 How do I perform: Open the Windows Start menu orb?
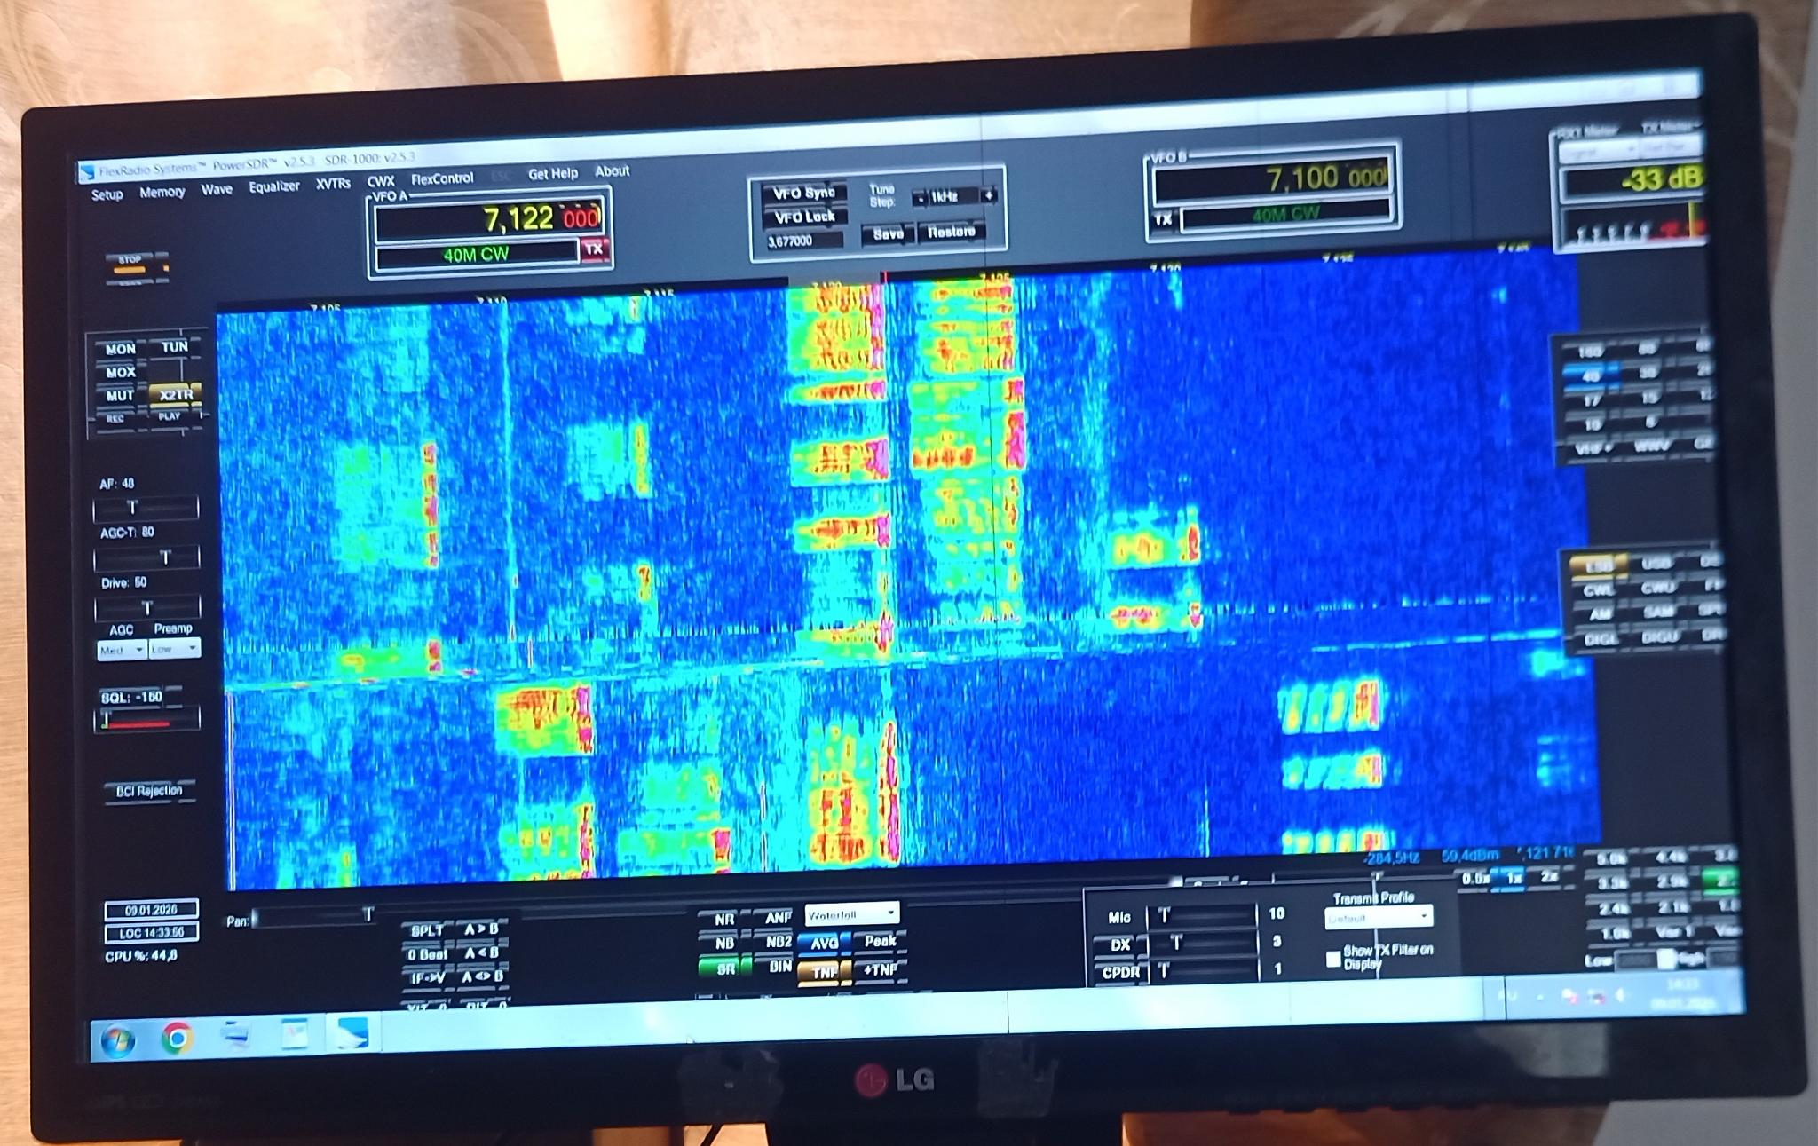(x=117, y=1039)
